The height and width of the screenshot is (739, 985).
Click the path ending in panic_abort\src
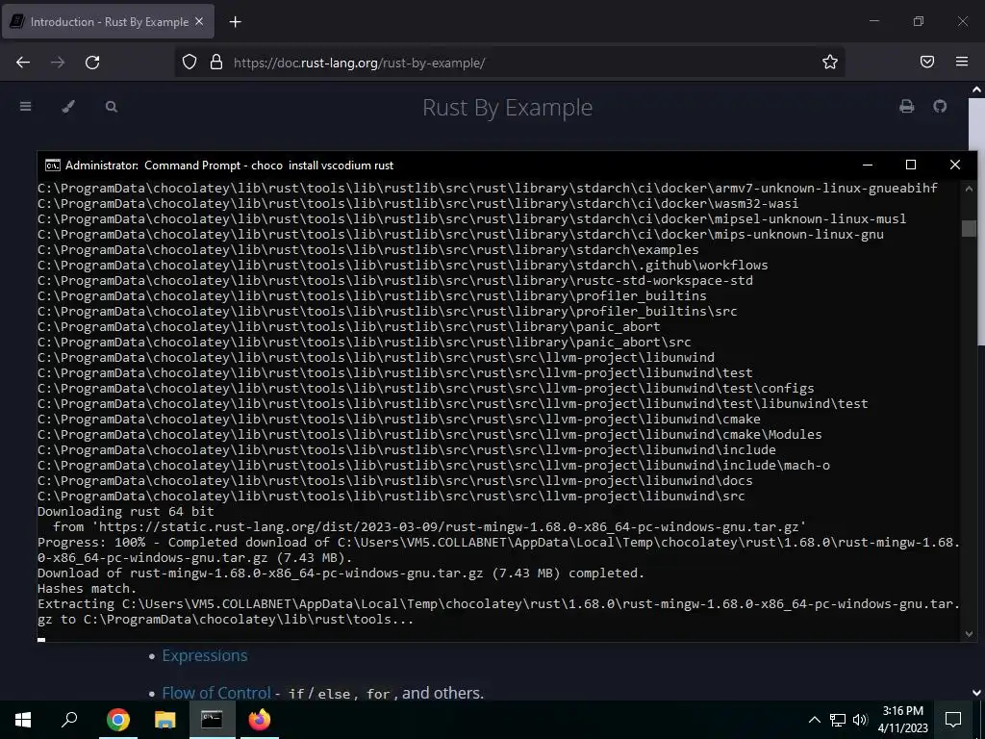[x=365, y=342]
